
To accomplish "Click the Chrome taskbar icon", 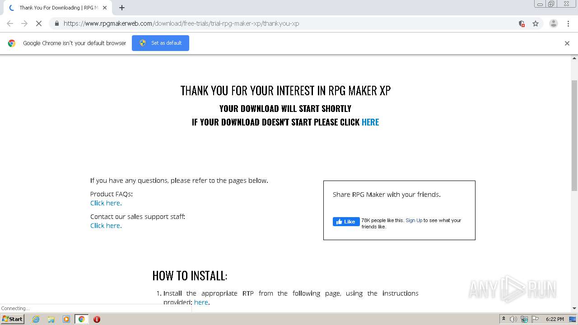I will click(82, 319).
